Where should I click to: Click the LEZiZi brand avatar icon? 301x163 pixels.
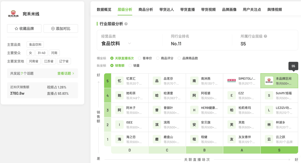pyautogui.click(x=269, y=110)
